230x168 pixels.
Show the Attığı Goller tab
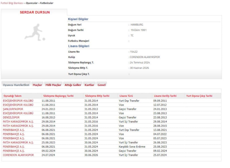(73, 85)
